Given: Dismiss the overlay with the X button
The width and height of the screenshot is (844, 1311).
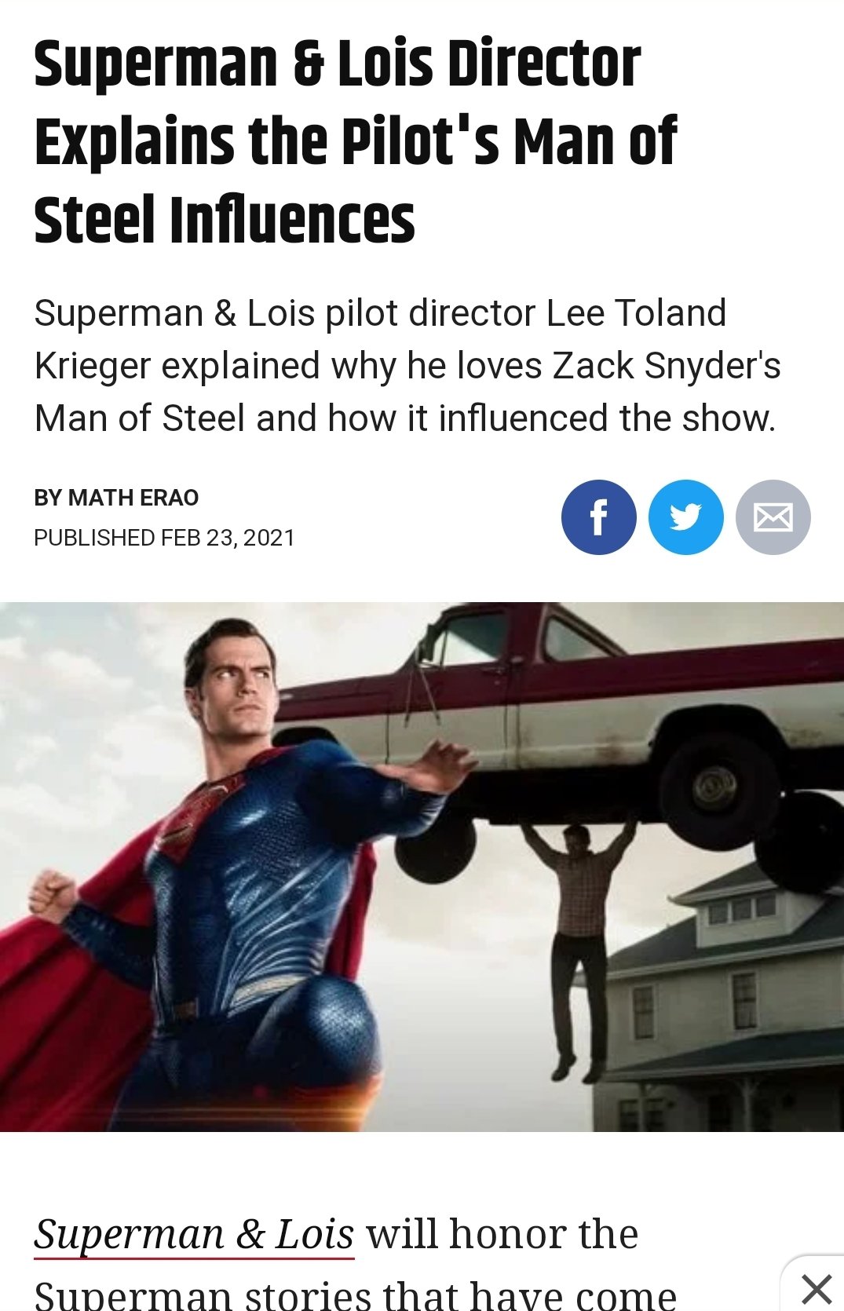Looking at the screenshot, I should point(817,1289).
